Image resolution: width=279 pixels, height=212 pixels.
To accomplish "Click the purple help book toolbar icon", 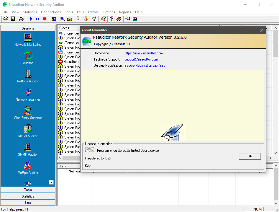I will (x=119, y=19).
